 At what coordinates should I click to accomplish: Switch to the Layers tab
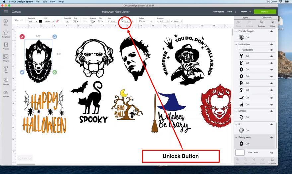(245, 18)
